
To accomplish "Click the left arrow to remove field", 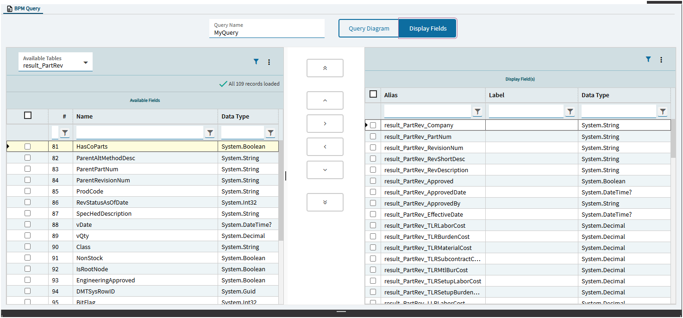I will coord(325,147).
